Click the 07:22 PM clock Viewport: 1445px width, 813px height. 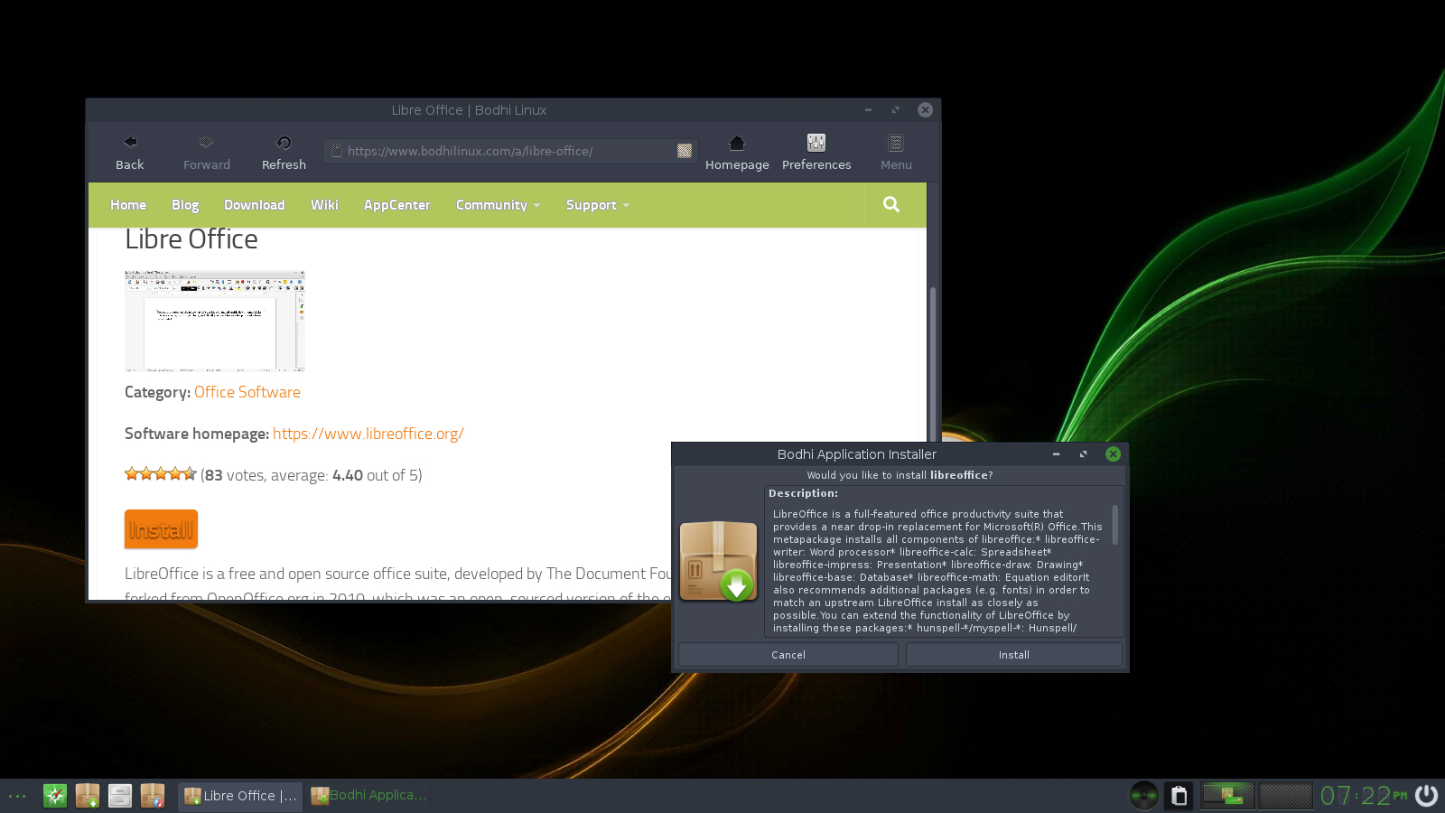pyautogui.click(x=1364, y=796)
